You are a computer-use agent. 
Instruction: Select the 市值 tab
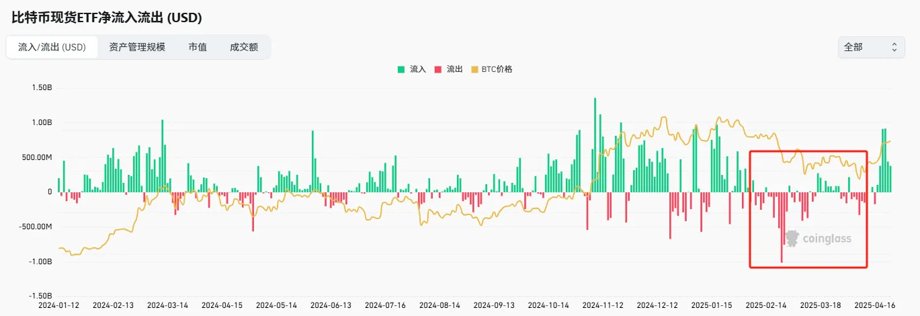pyautogui.click(x=198, y=47)
